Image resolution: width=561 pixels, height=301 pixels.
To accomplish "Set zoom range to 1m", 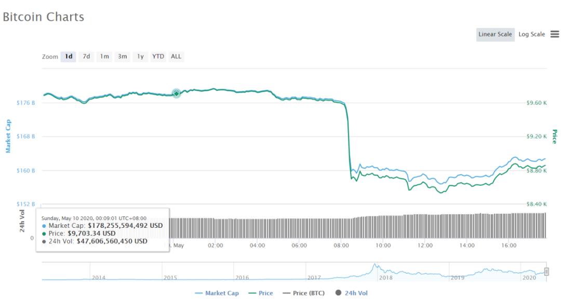I will pos(104,57).
